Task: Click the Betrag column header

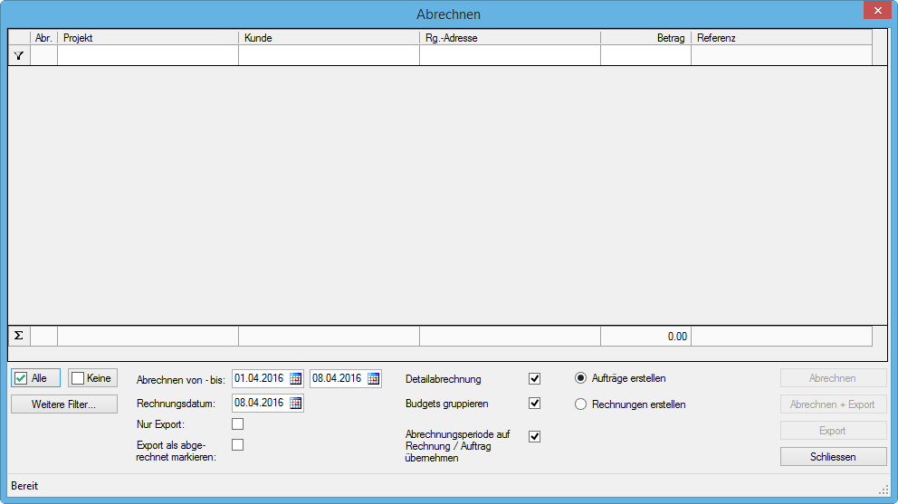Action: click(645, 38)
